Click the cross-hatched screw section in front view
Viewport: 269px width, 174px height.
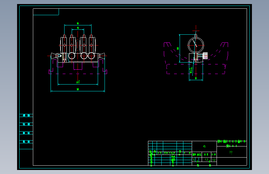point(65,57)
